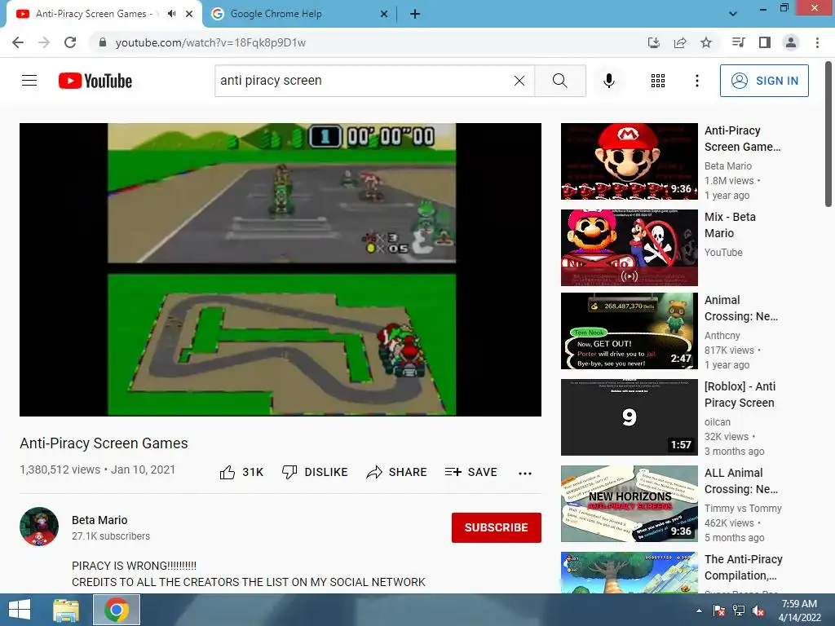The image size is (835, 626).
Task: Open more actions ellipsis below video
Action: tap(525, 474)
